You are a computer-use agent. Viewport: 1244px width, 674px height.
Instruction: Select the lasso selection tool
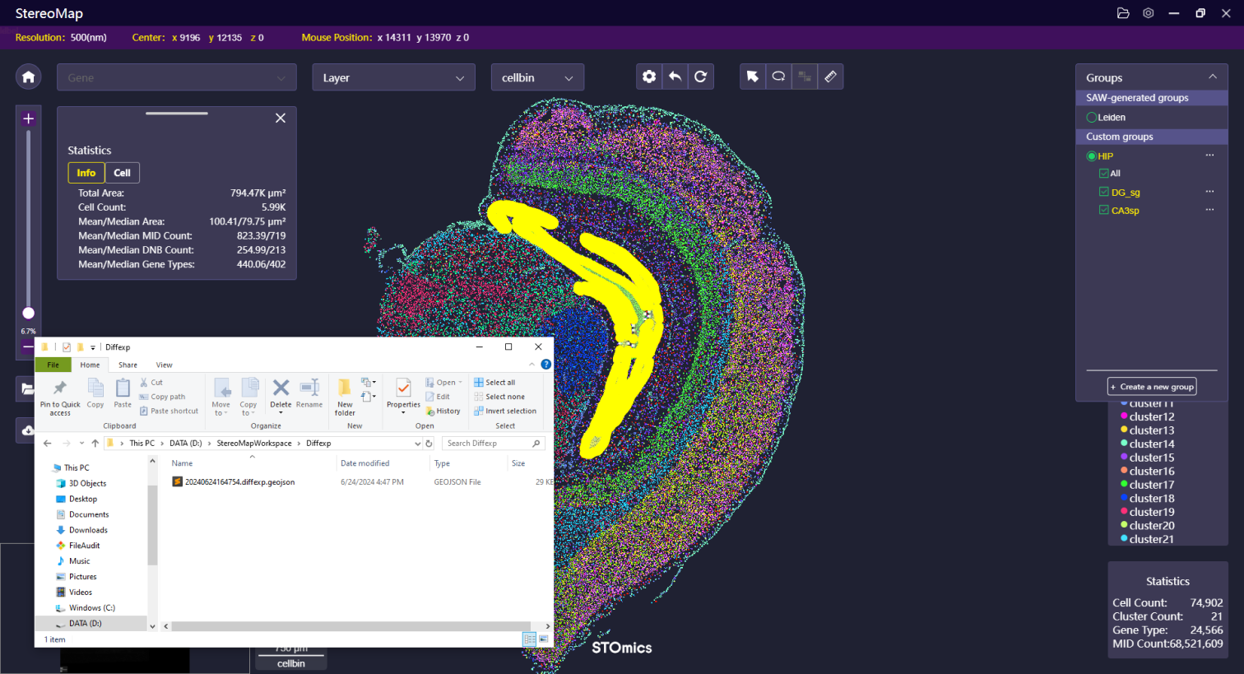(x=778, y=77)
